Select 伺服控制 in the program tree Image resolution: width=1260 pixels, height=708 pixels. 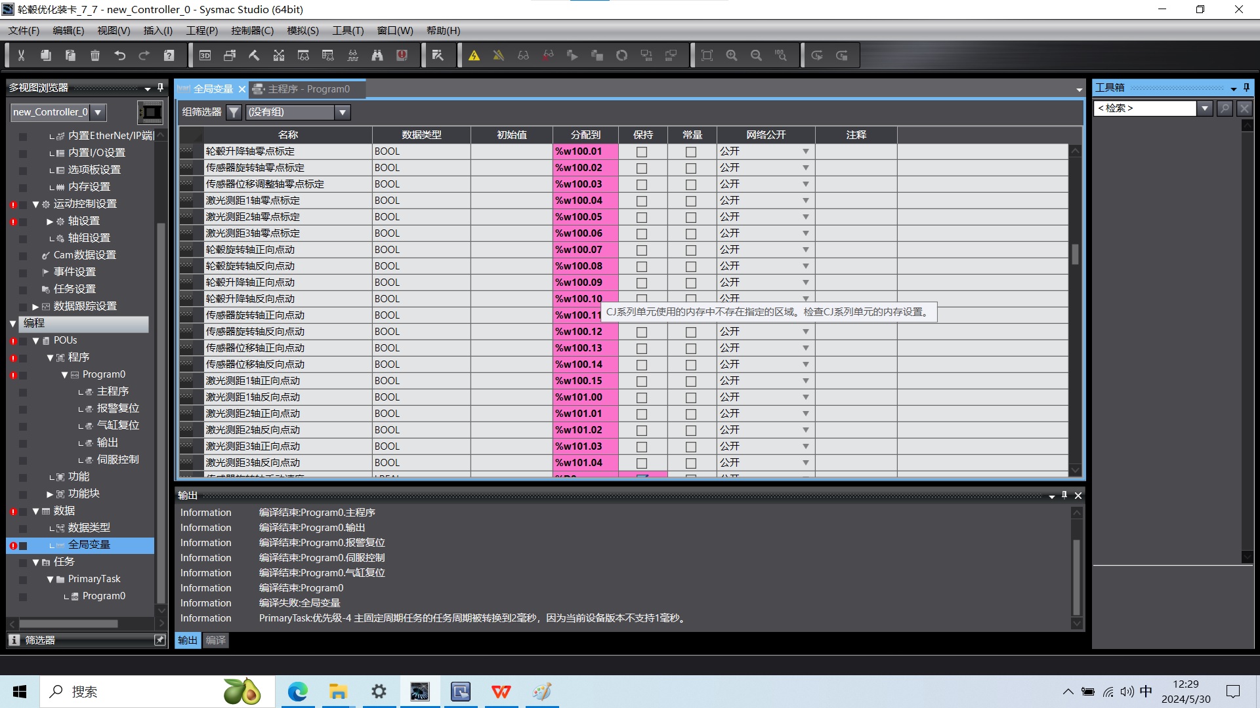click(117, 460)
